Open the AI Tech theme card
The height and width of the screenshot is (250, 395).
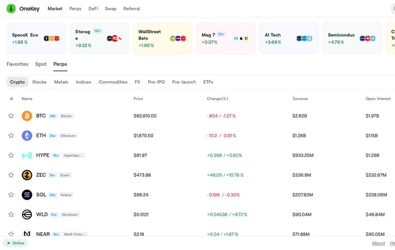(289, 38)
